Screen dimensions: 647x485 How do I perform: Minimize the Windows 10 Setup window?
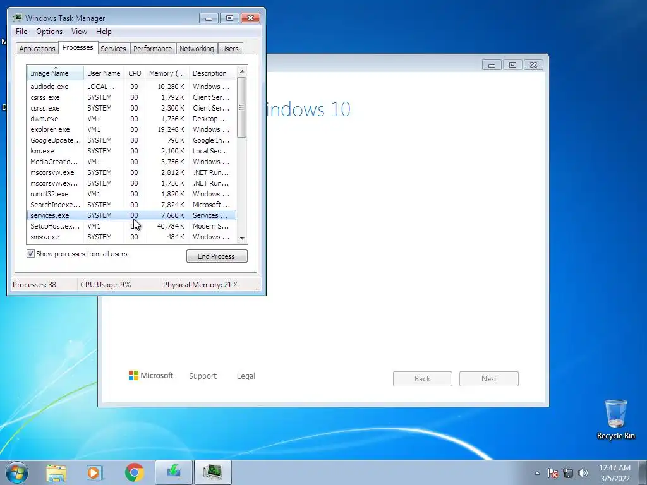point(492,65)
